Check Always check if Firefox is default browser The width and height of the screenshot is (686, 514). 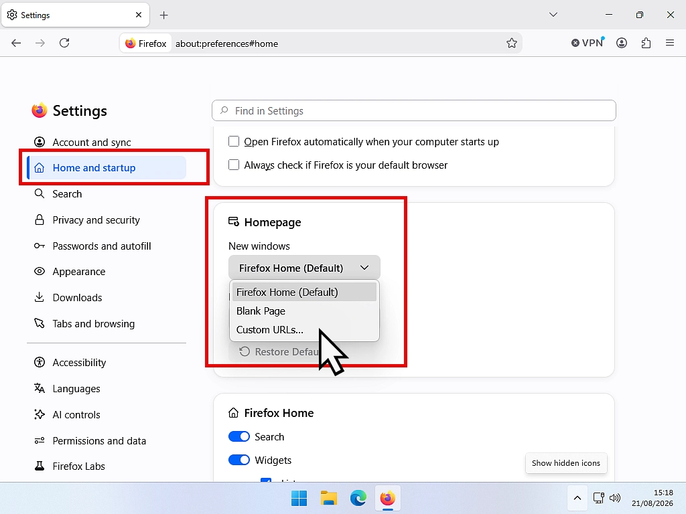coord(234,165)
